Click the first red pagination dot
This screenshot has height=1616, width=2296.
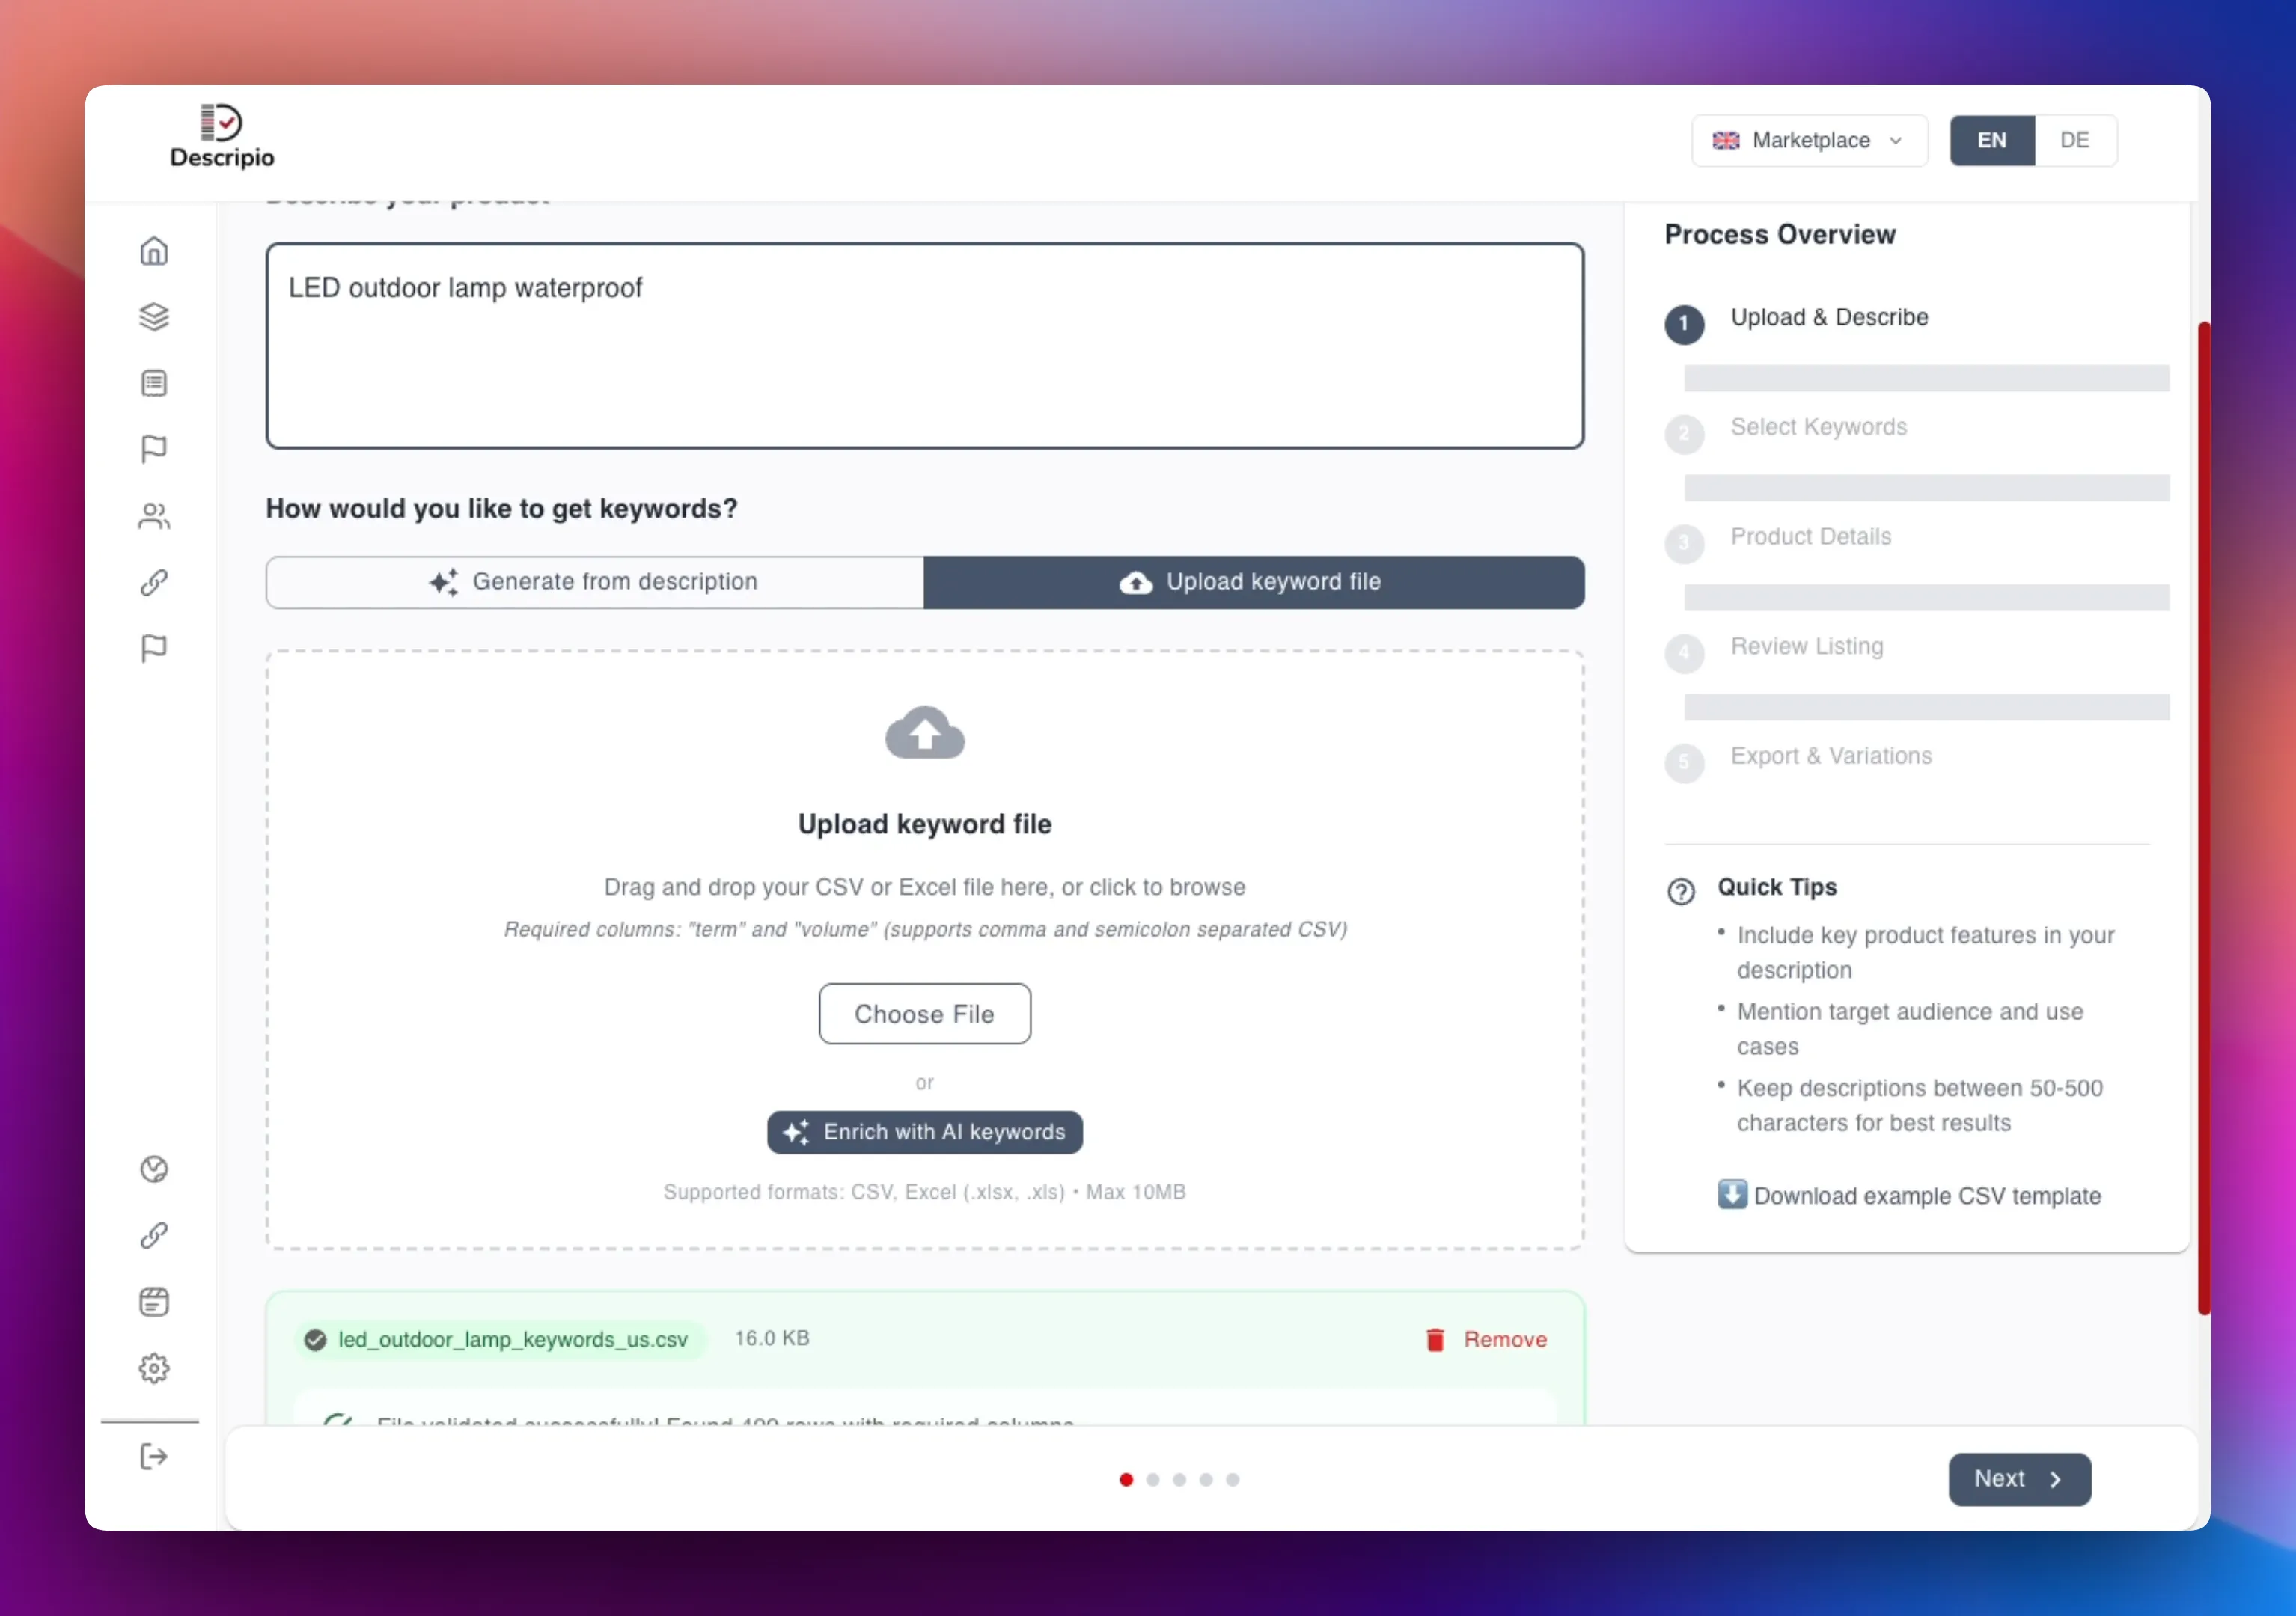1125,1480
